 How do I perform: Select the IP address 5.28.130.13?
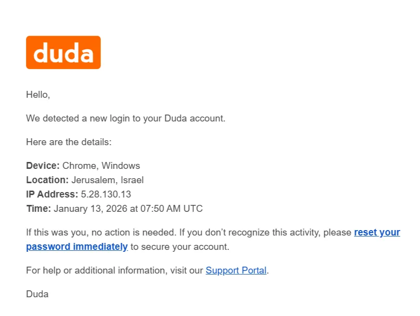106,194
